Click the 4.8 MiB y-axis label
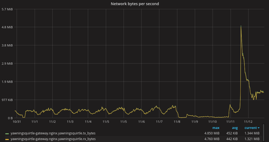 tap(7, 27)
